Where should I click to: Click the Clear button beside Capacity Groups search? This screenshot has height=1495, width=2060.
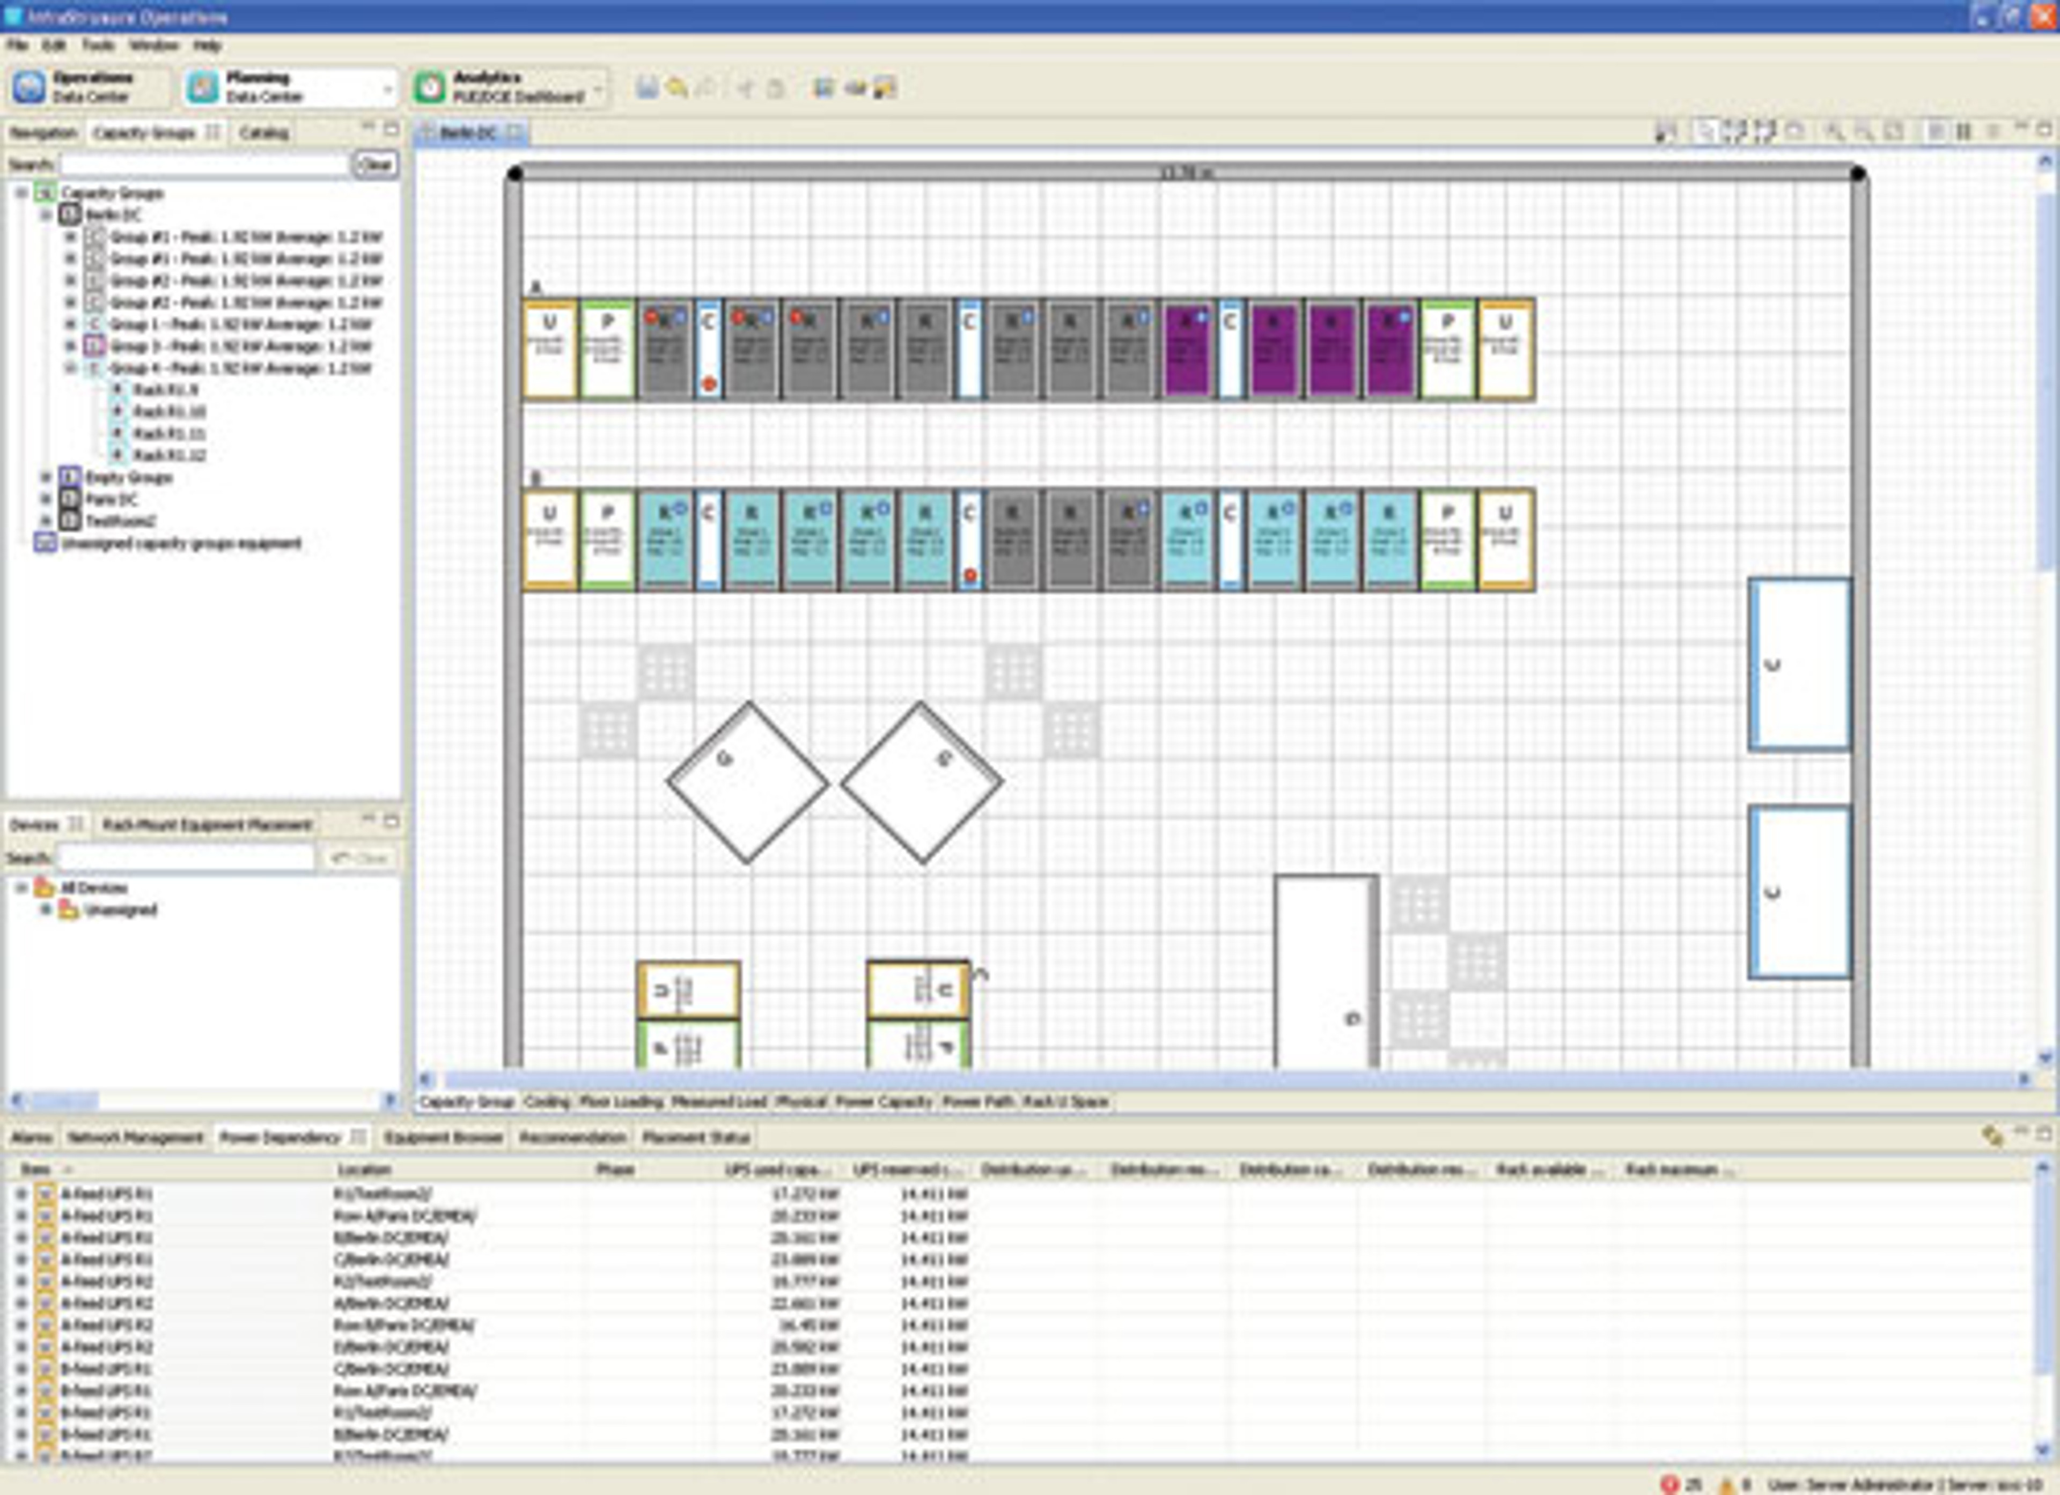click(375, 164)
